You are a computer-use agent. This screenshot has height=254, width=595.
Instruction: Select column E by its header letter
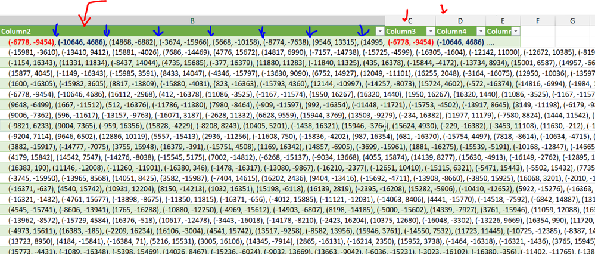click(x=503, y=21)
